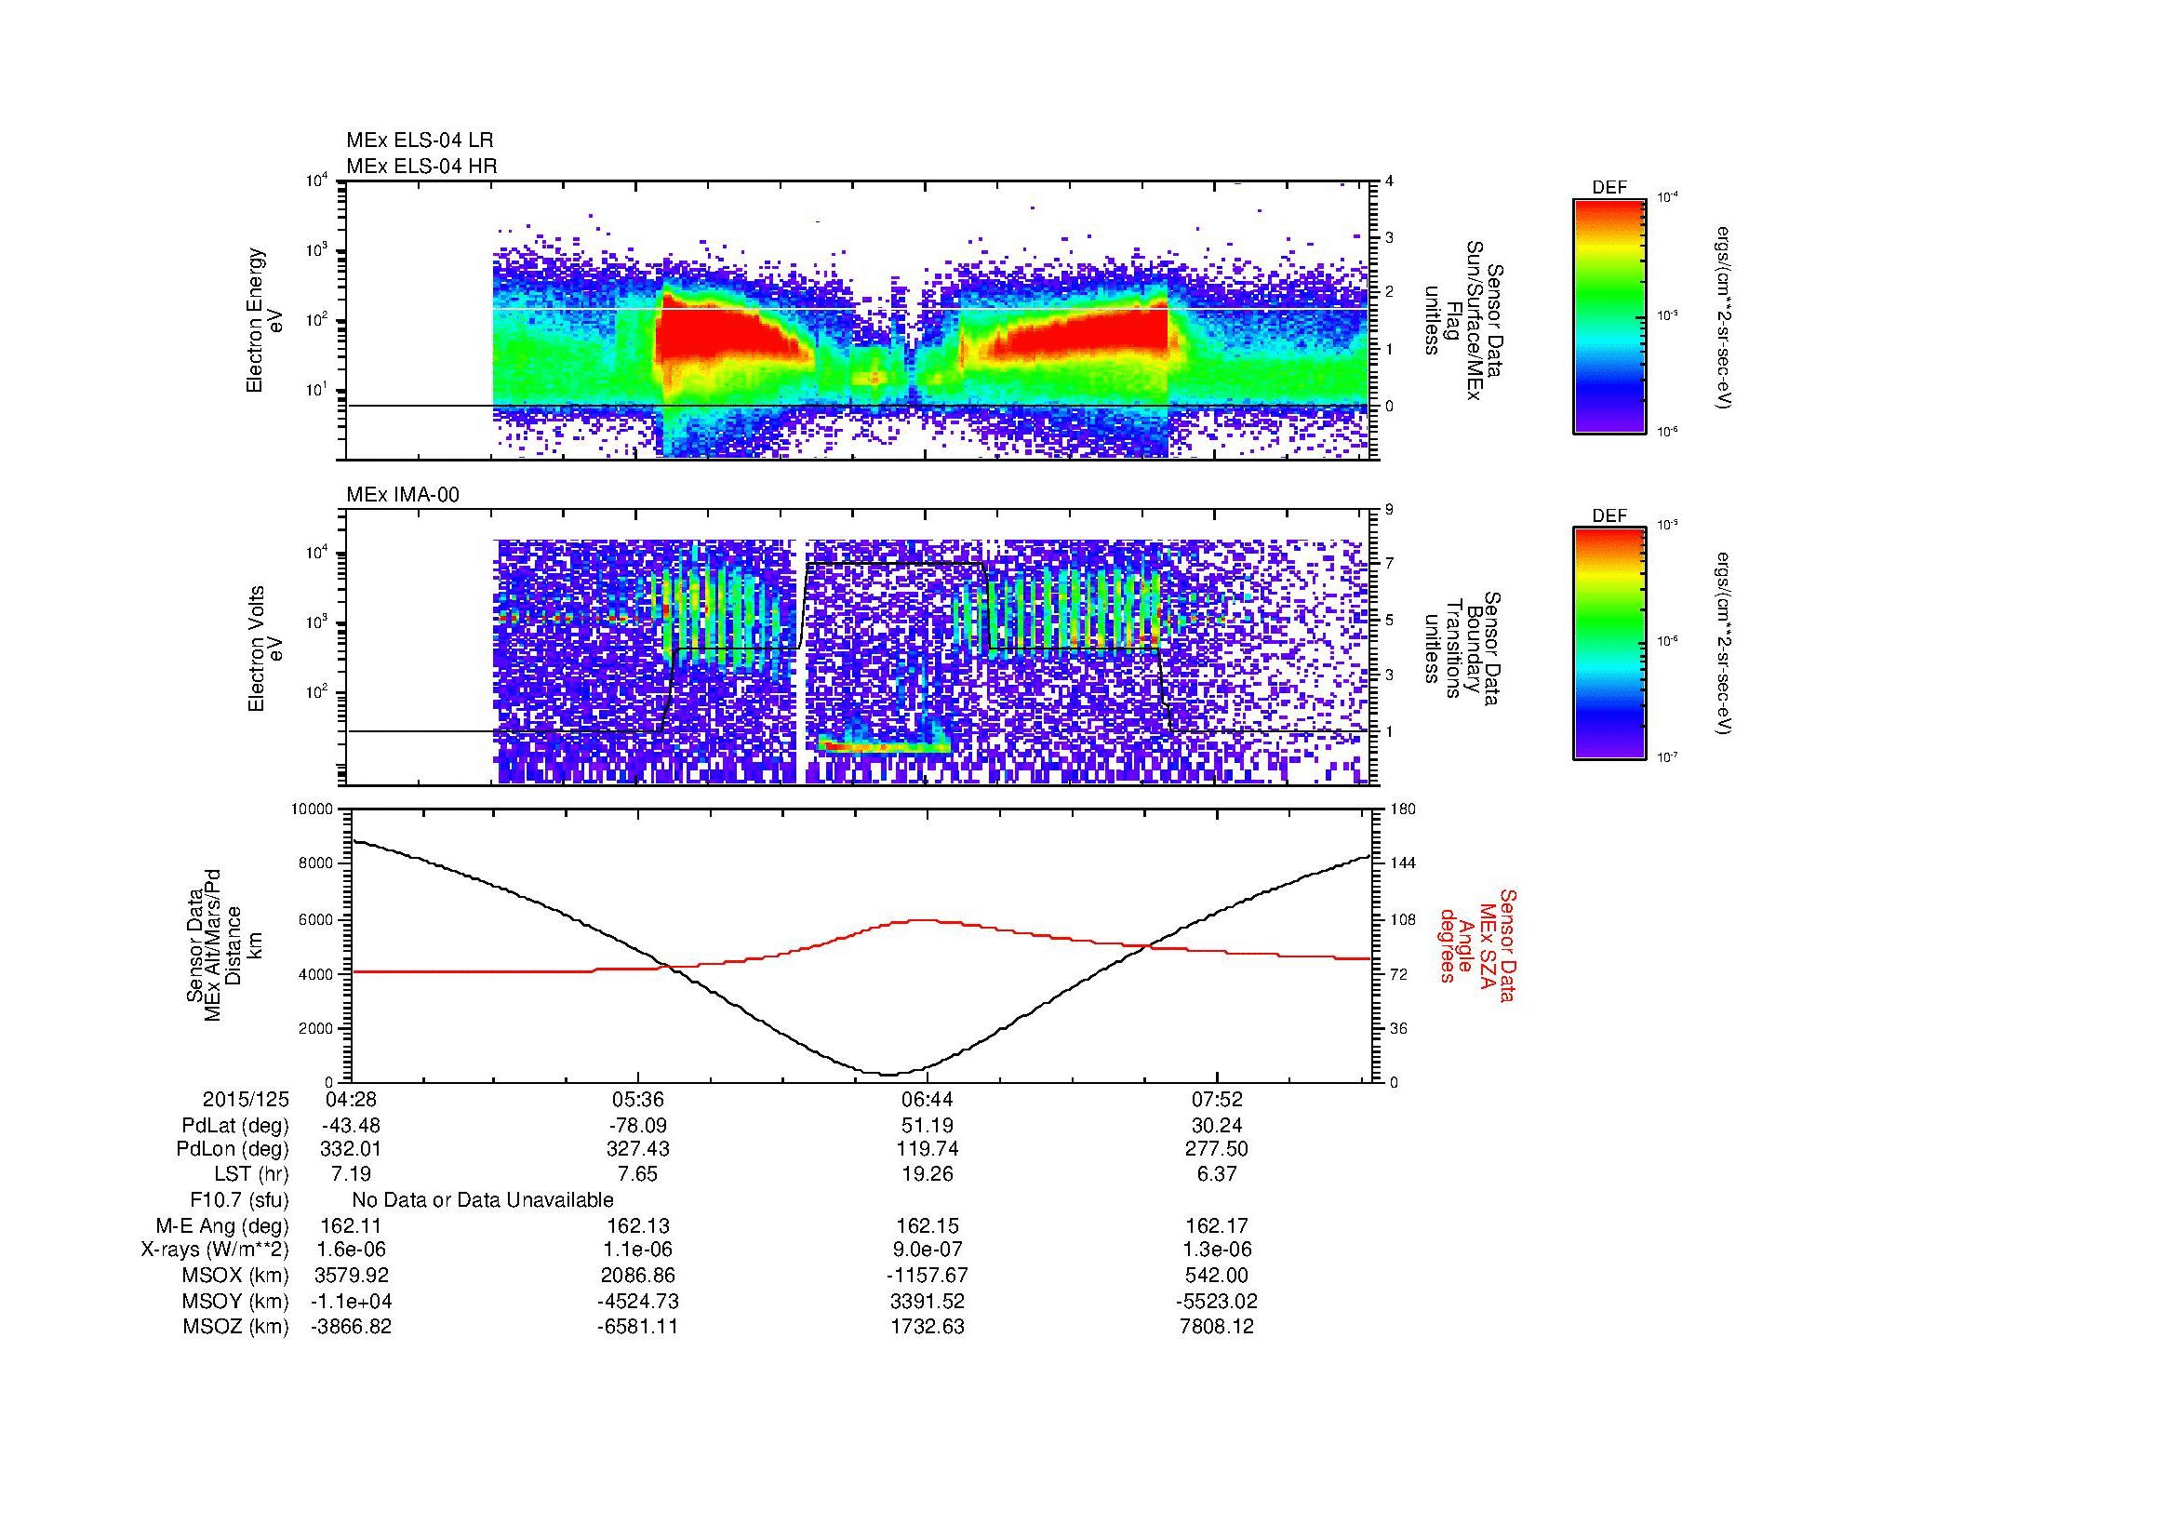This screenshot has height=1538, width=2176.
Task: Click the altitude and SZA line plot
Action: 861,945
